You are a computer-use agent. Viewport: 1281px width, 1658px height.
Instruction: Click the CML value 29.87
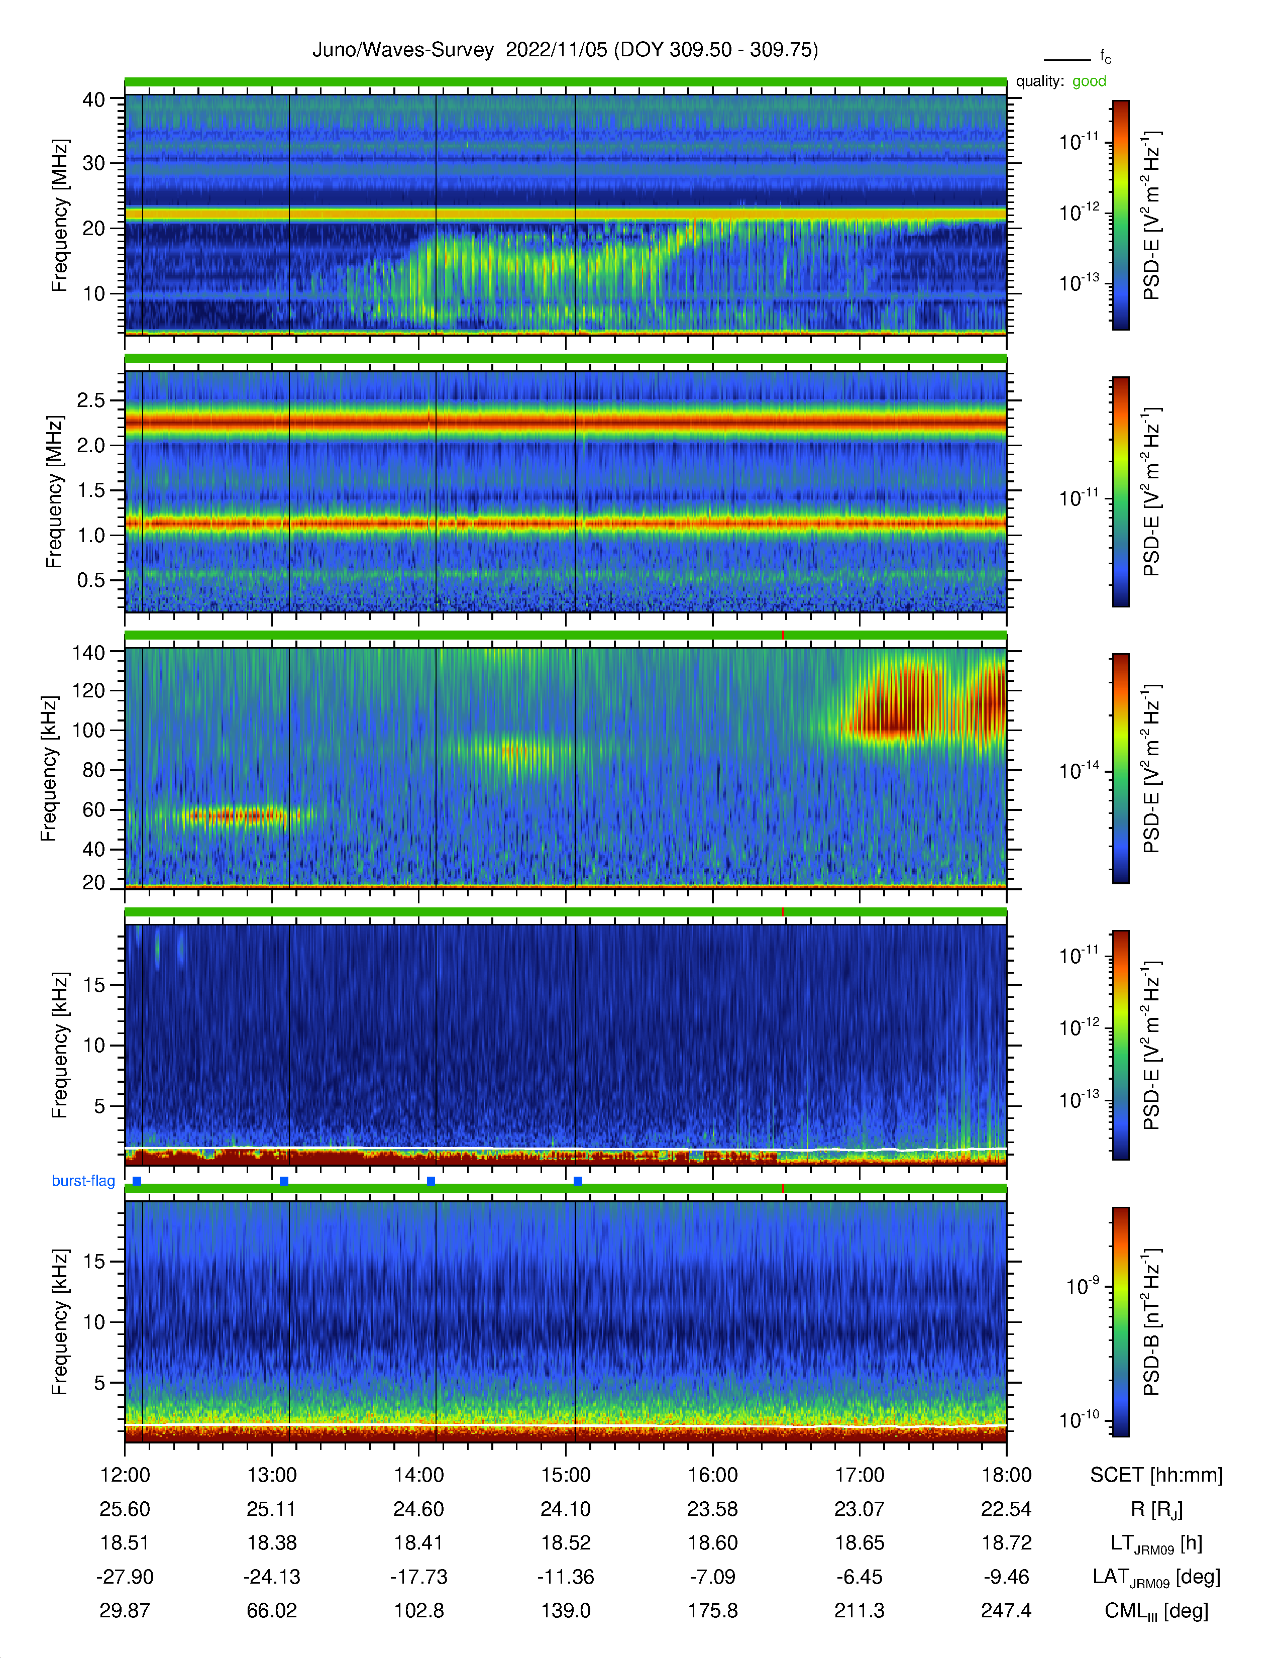point(125,1610)
